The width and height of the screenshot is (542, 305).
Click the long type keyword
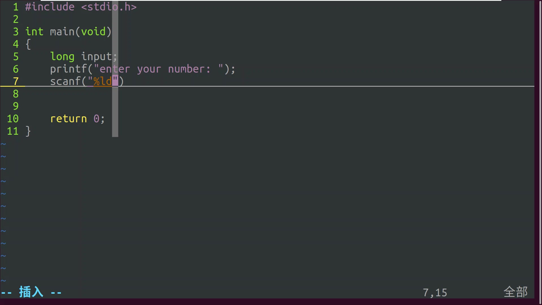click(62, 56)
